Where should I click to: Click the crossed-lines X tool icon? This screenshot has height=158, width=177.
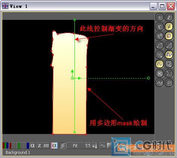pos(169,74)
